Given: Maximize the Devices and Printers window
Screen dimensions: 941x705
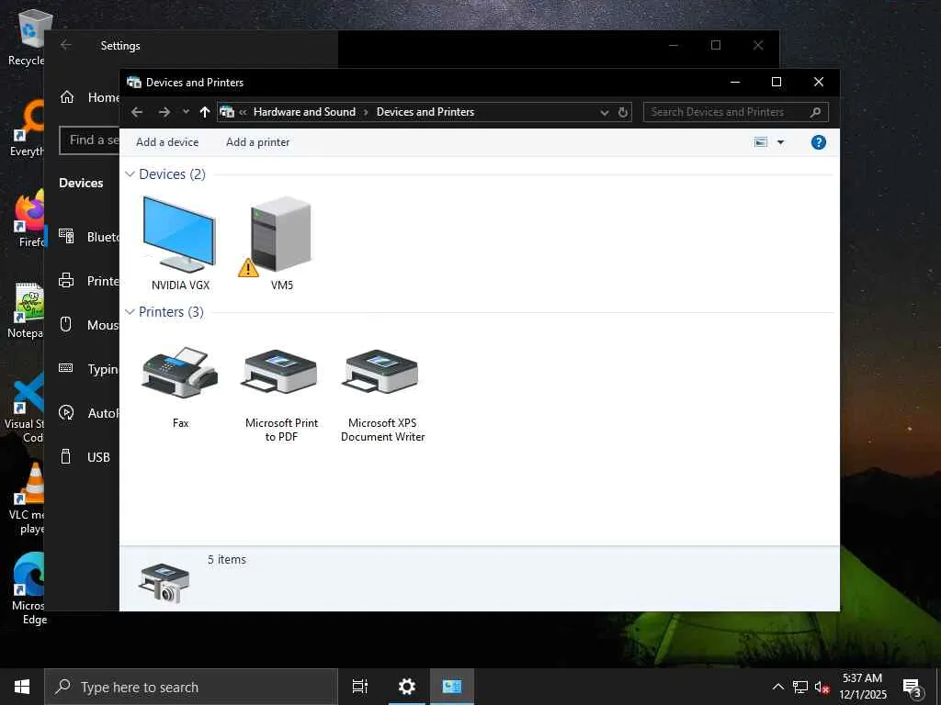Looking at the screenshot, I should (776, 82).
